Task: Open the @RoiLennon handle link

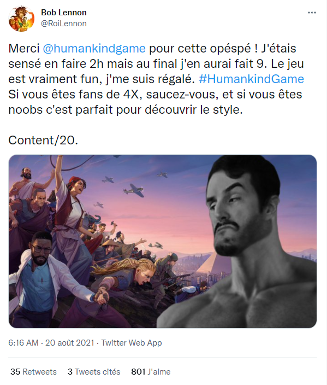Action: tap(64, 24)
